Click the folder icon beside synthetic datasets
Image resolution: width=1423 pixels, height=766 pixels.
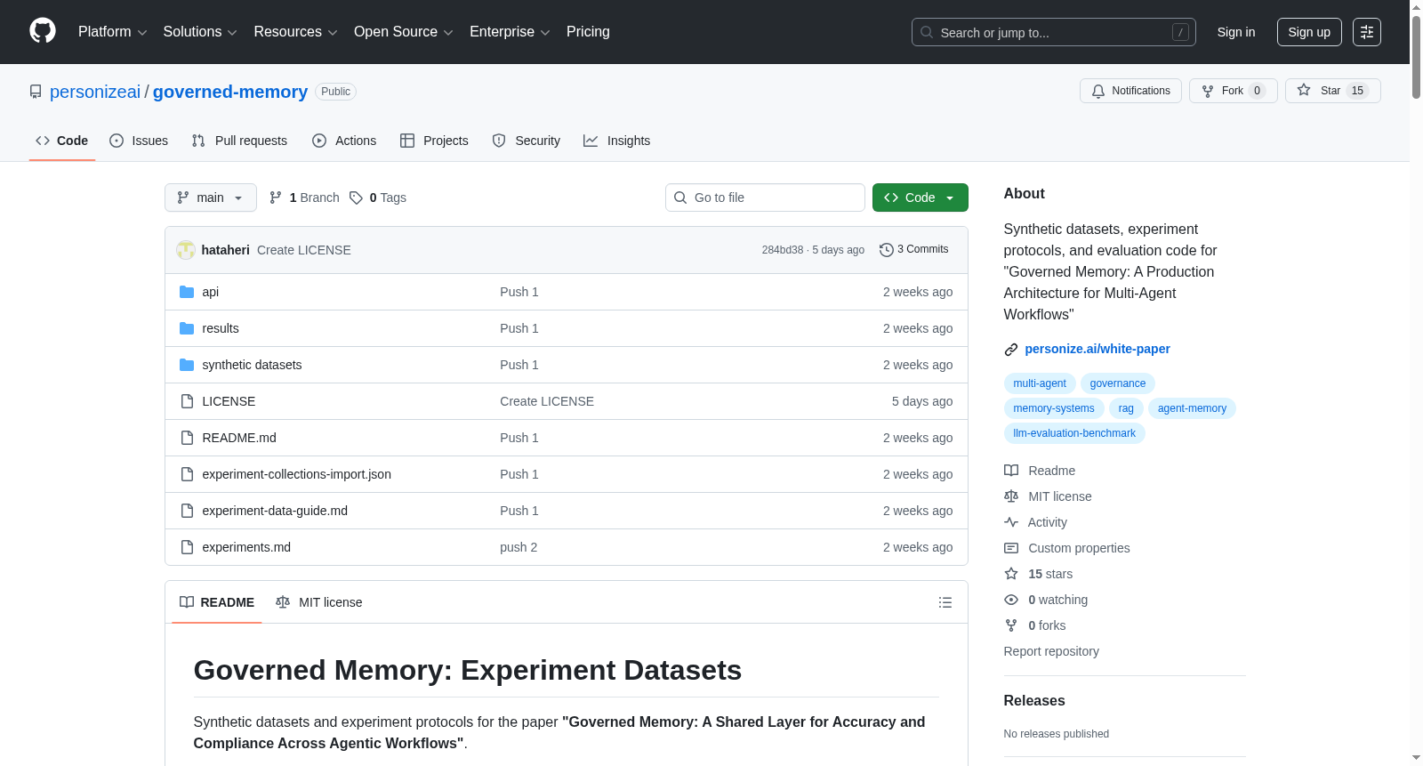187,365
